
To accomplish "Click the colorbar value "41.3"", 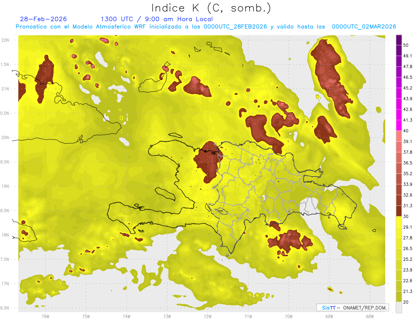I will point(408,120).
